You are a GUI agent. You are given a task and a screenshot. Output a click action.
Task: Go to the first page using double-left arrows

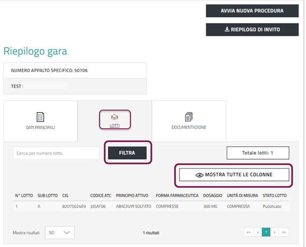point(248,233)
